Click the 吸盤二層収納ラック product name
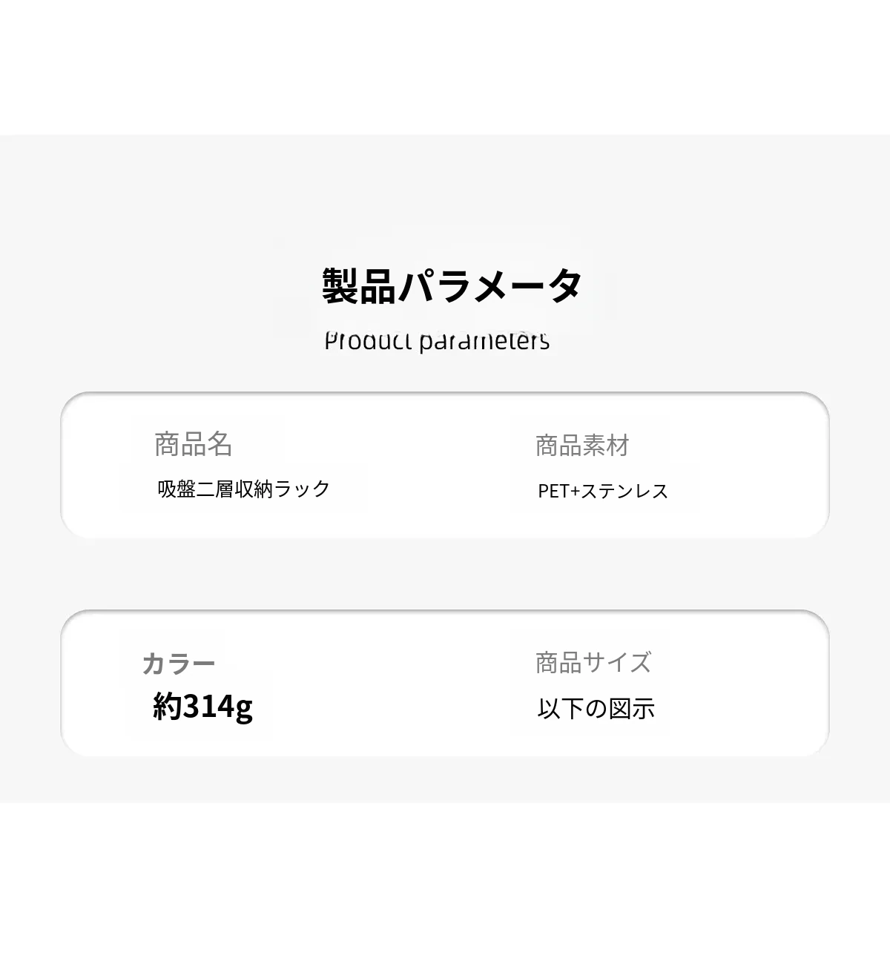This screenshot has width=890, height=975. coord(243,489)
